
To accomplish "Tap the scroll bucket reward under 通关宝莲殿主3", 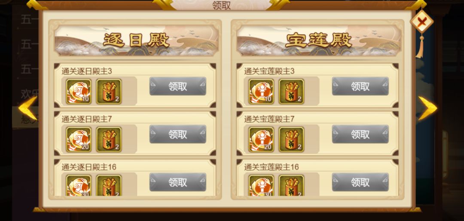I will click(291, 91).
